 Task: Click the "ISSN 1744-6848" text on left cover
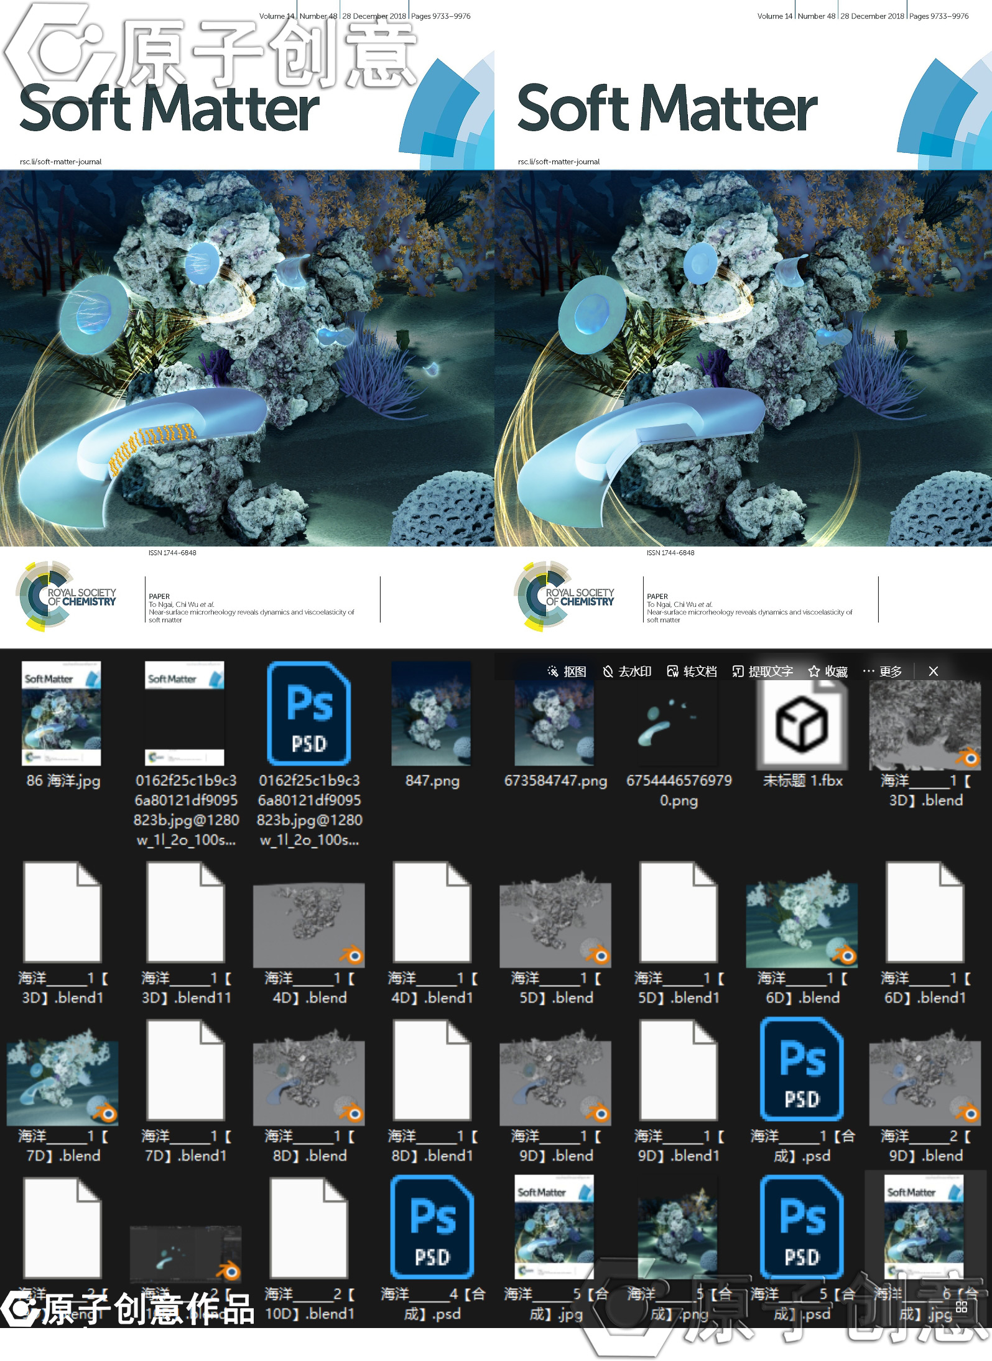click(172, 553)
